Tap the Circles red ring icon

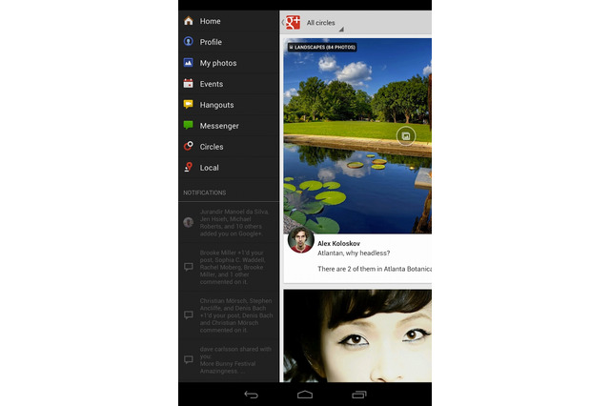point(189,146)
